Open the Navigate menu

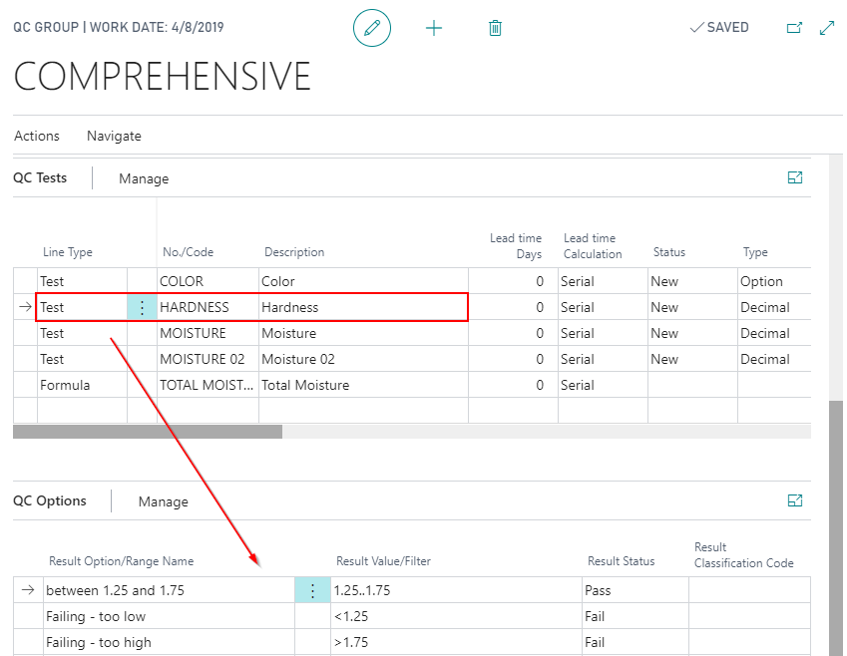(114, 136)
